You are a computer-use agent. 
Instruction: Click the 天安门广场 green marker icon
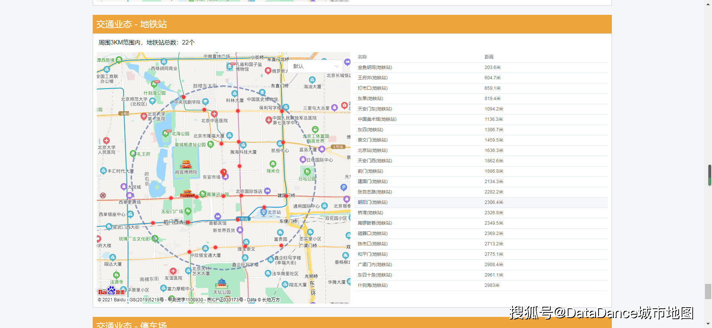click(x=188, y=211)
